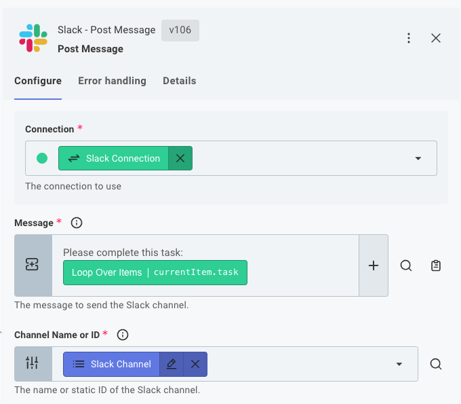Open the Error handling tab

coord(112,81)
